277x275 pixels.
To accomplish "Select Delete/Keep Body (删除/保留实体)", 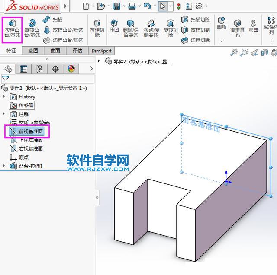I will (x=131, y=28).
